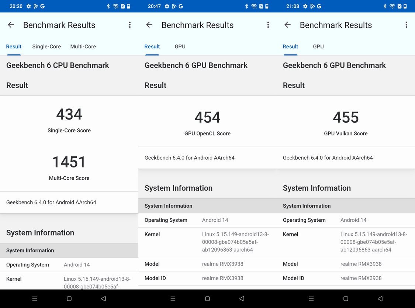Tap Geekbench 6 CPU Benchmark heading
Viewport: 415px width, 308px height.
(x=58, y=65)
